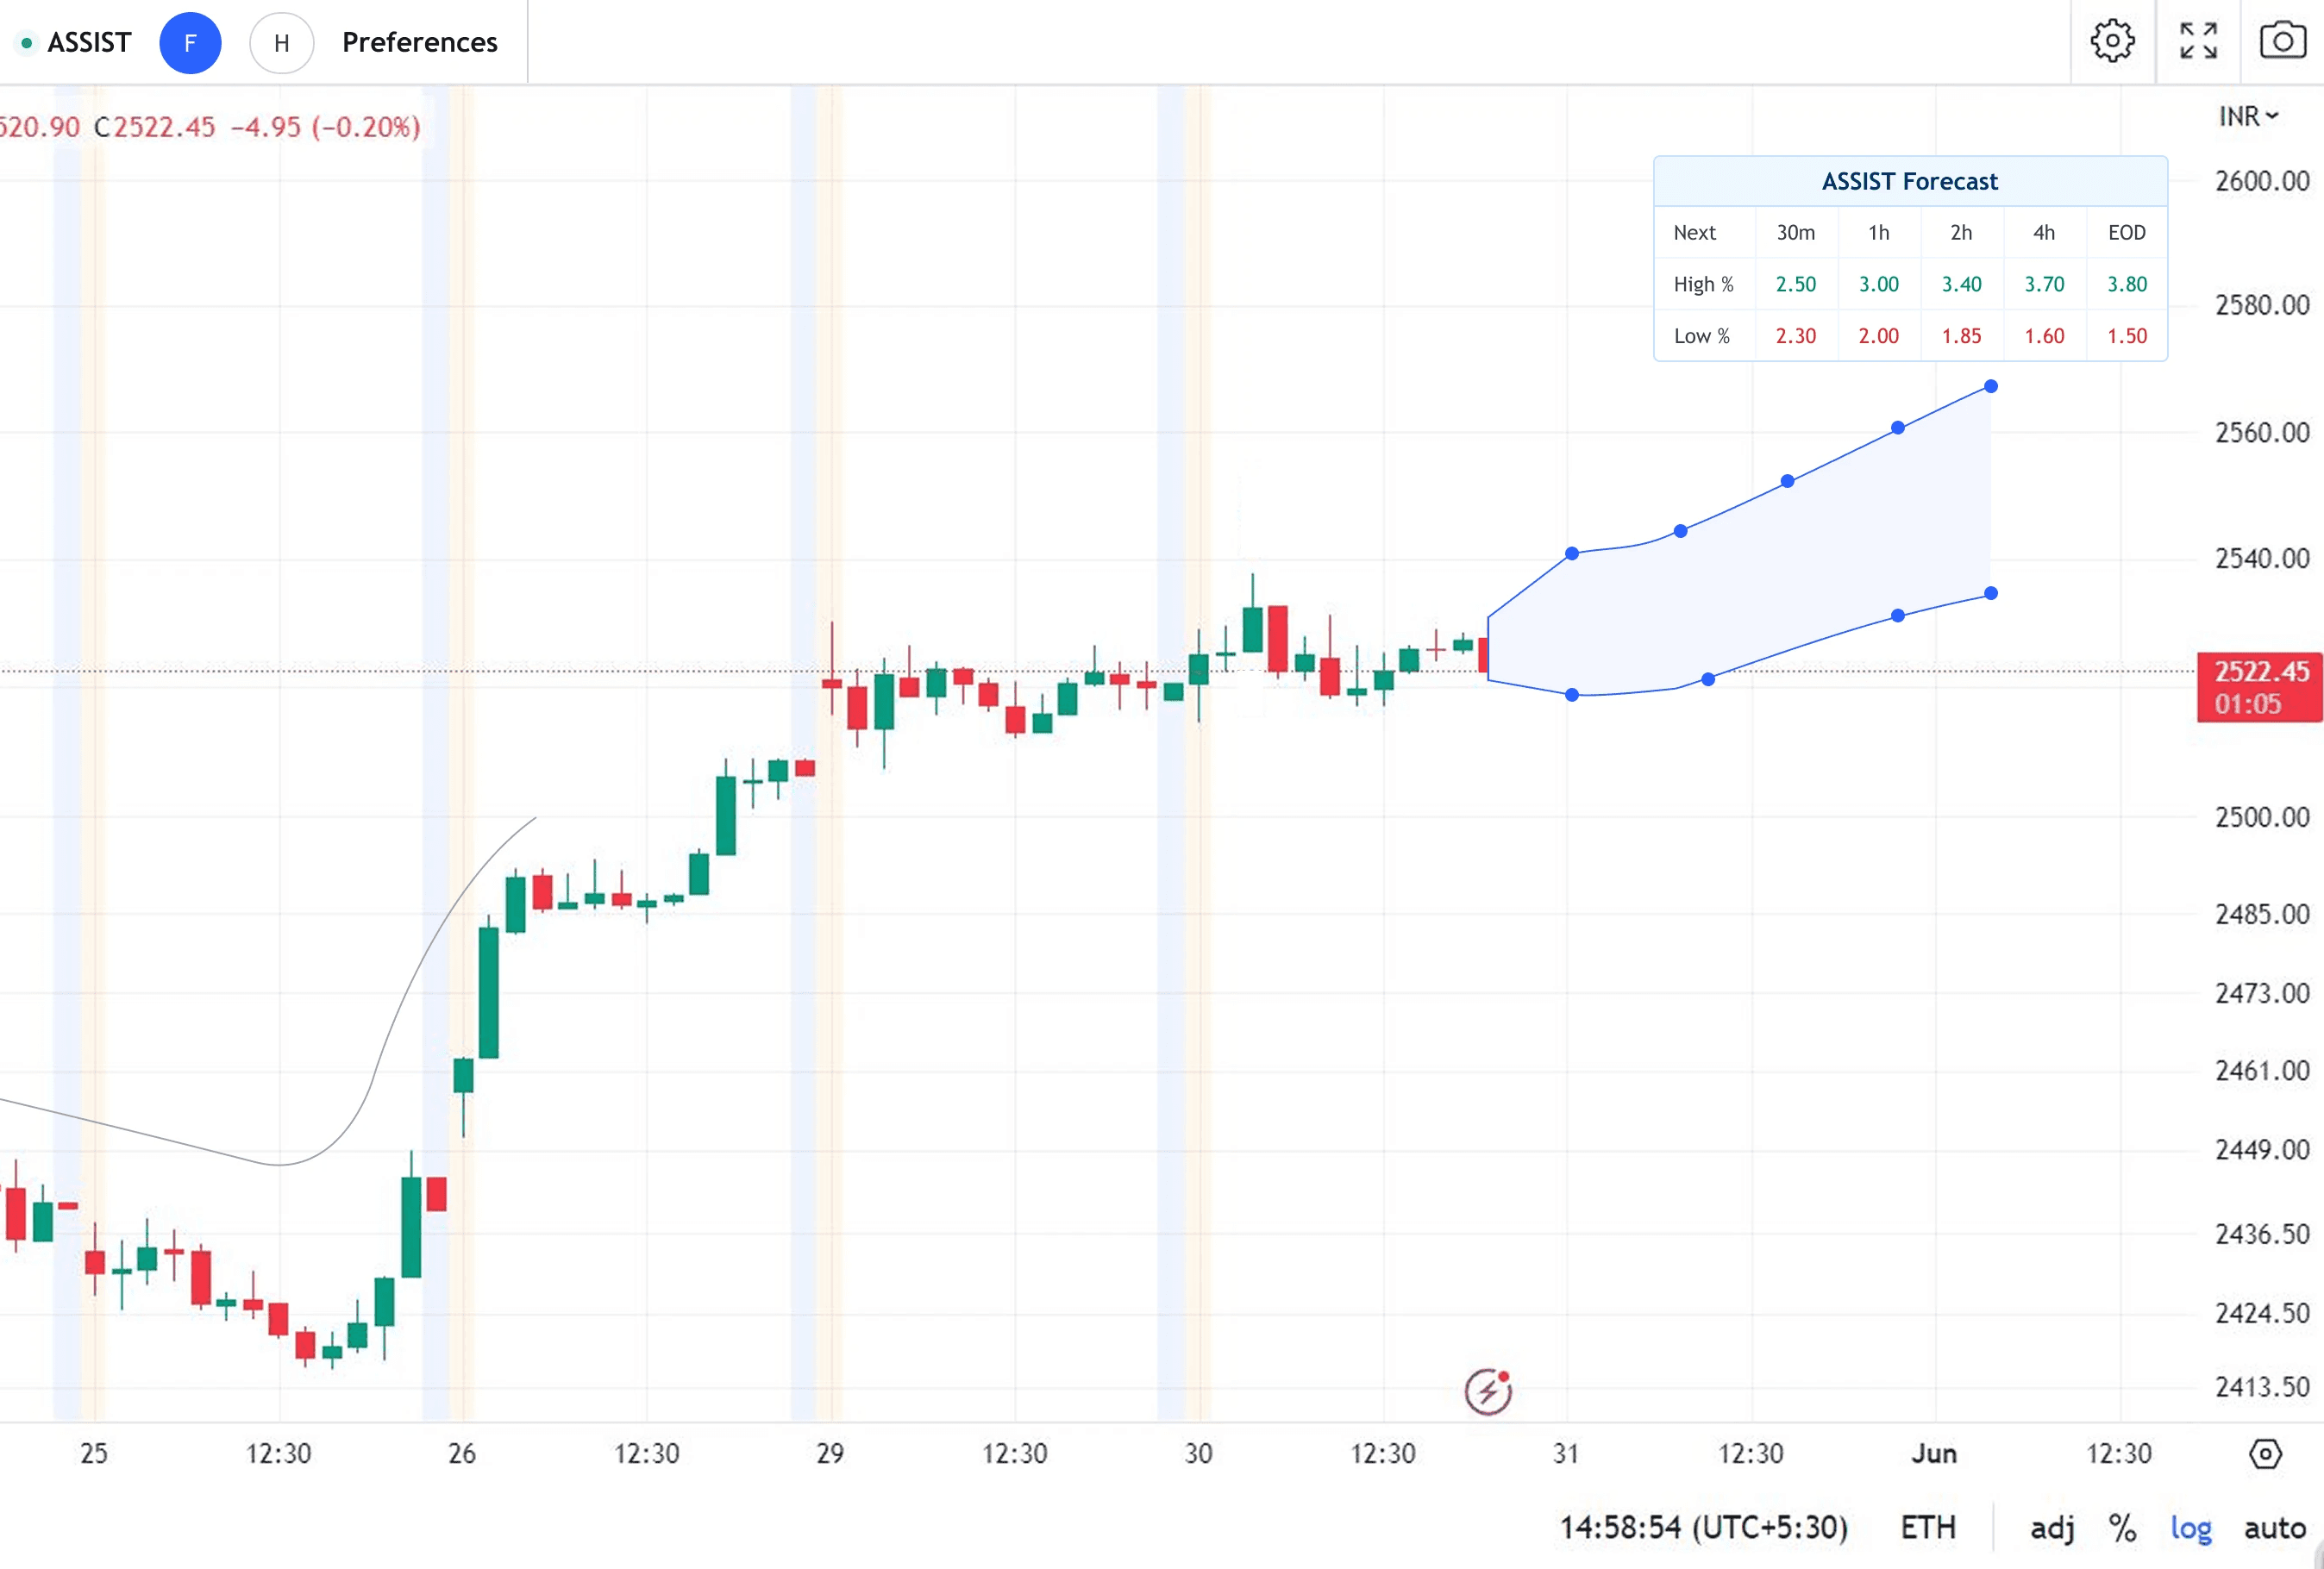Toggle log scale mode
Screen dimensions: 2324x1569
2190,1527
